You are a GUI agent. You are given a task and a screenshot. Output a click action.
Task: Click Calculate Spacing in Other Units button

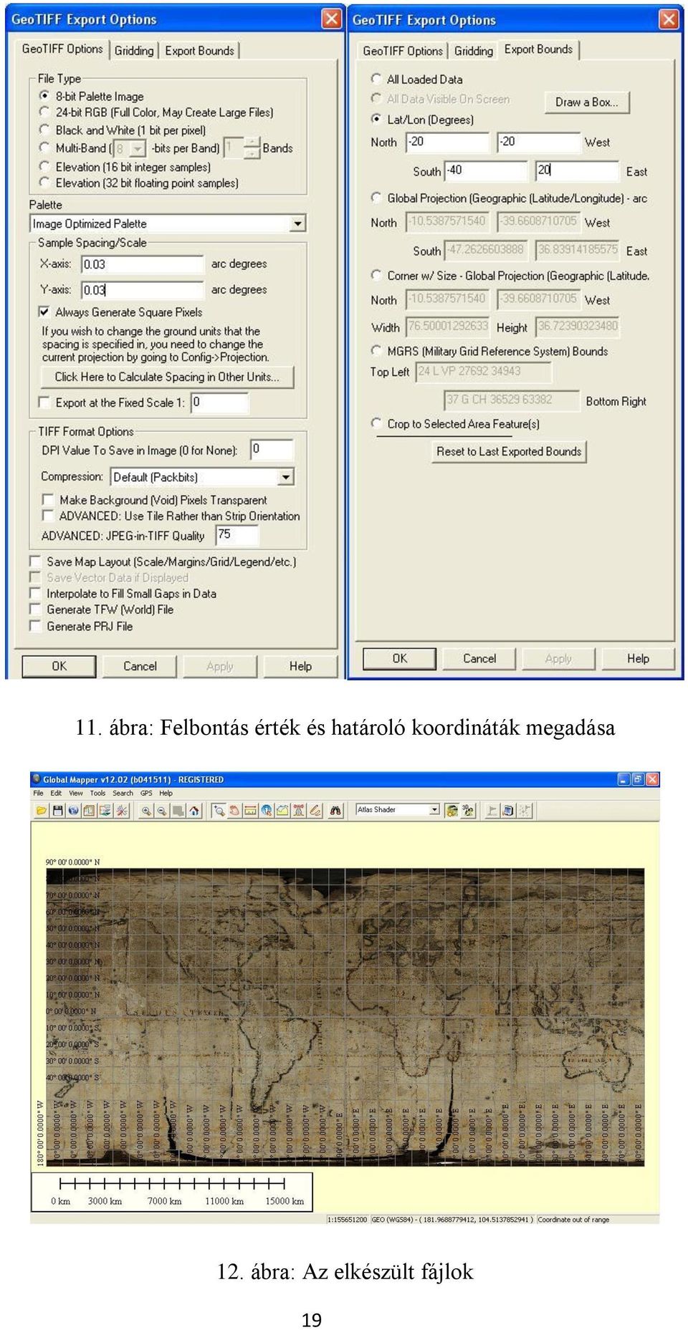(167, 377)
